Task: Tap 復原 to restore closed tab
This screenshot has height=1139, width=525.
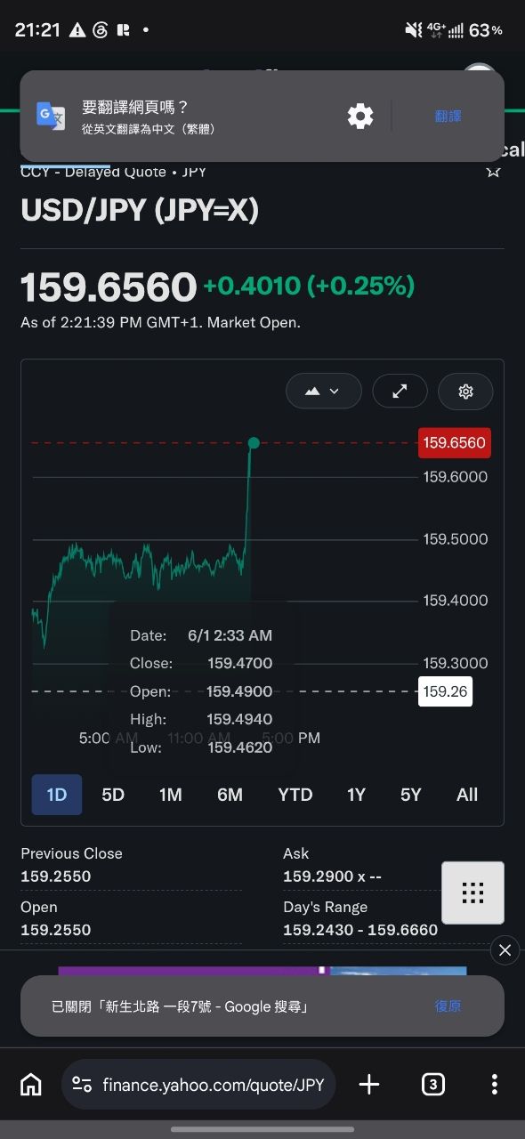Action: click(x=448, y=1006)
